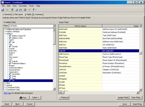Select the CART field in tree
This screenshot has height=107, width=145.
tap(11, 40)
